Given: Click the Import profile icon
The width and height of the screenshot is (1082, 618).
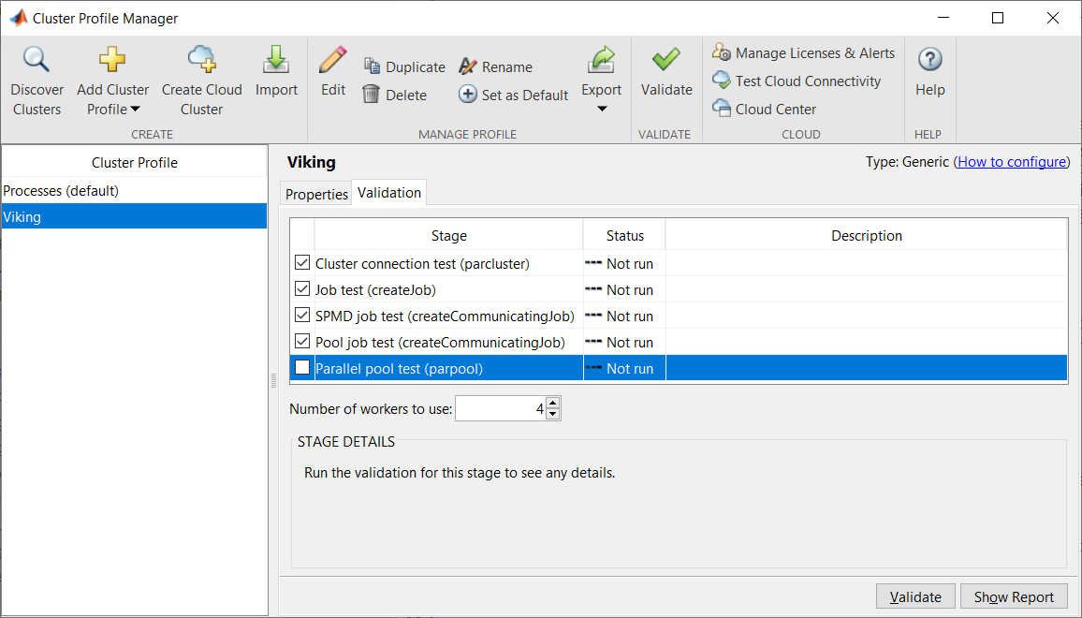Looking at the screenshot, I should (276, 61).
